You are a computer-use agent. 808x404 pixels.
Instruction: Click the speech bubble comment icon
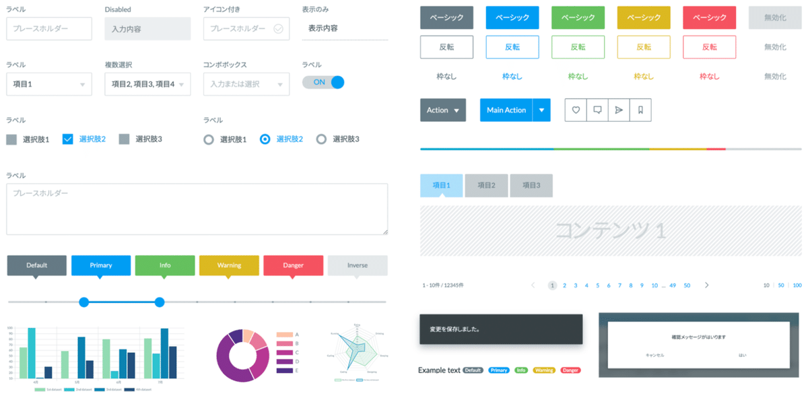597,110
